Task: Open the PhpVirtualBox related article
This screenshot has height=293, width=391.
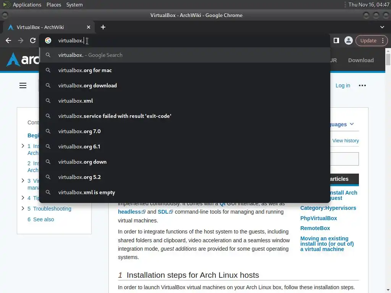Action: tap(318, 218)
